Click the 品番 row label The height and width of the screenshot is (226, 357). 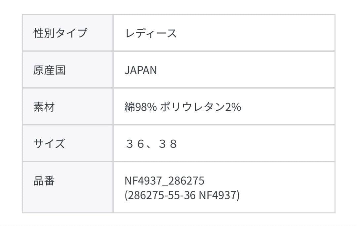[x=44, y=181]
